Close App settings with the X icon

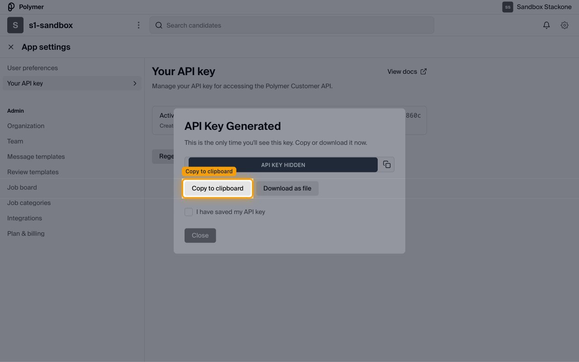pyautogui.click(x=11, y=47)
